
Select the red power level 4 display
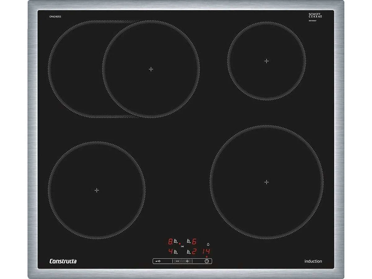pyautogui.click(x=170, y=251)
